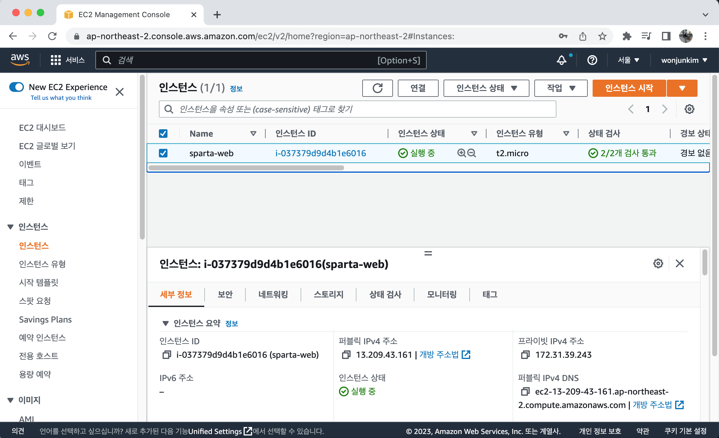This screenshot has height=438, width=719.
Task: Switch to the 보안 tab
Action: [x=225, y=294]
